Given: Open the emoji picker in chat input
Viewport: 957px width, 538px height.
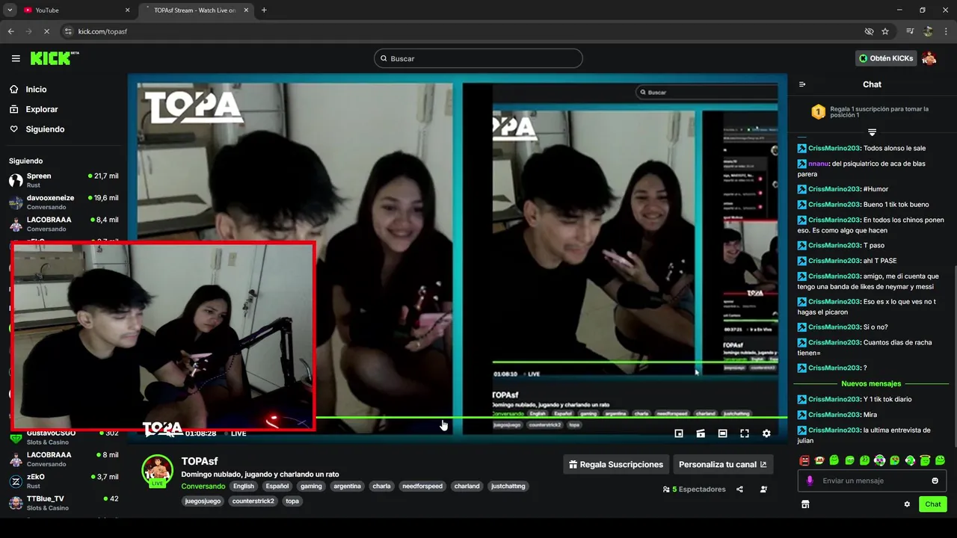Looking at the screenshot, I should coord(935,480).
